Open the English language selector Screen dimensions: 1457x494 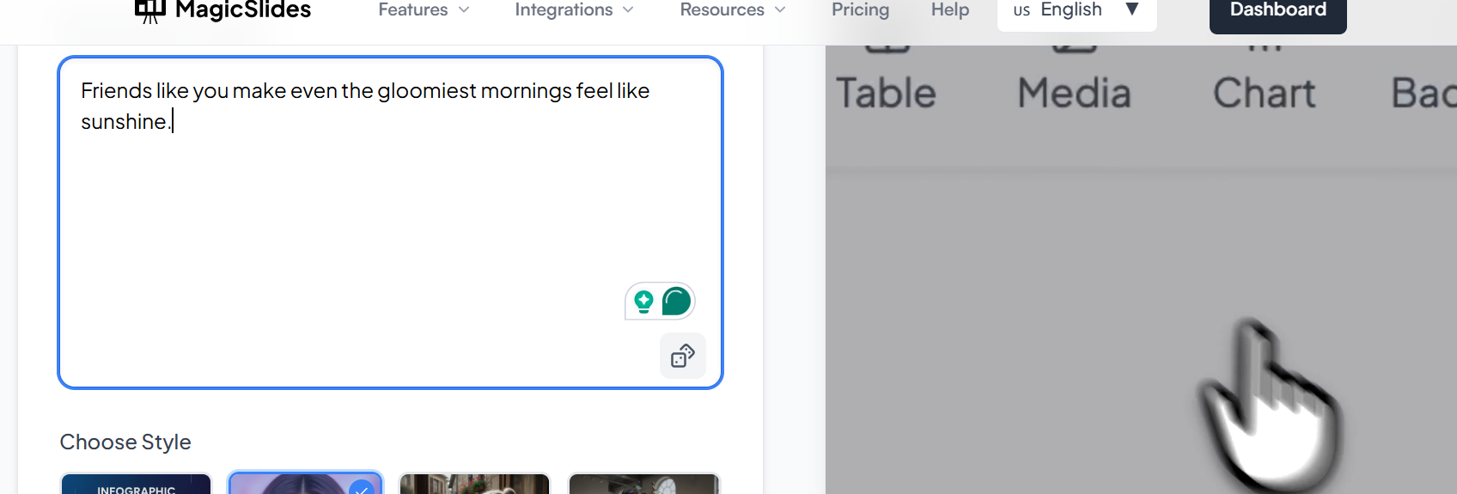(1076, 10)
